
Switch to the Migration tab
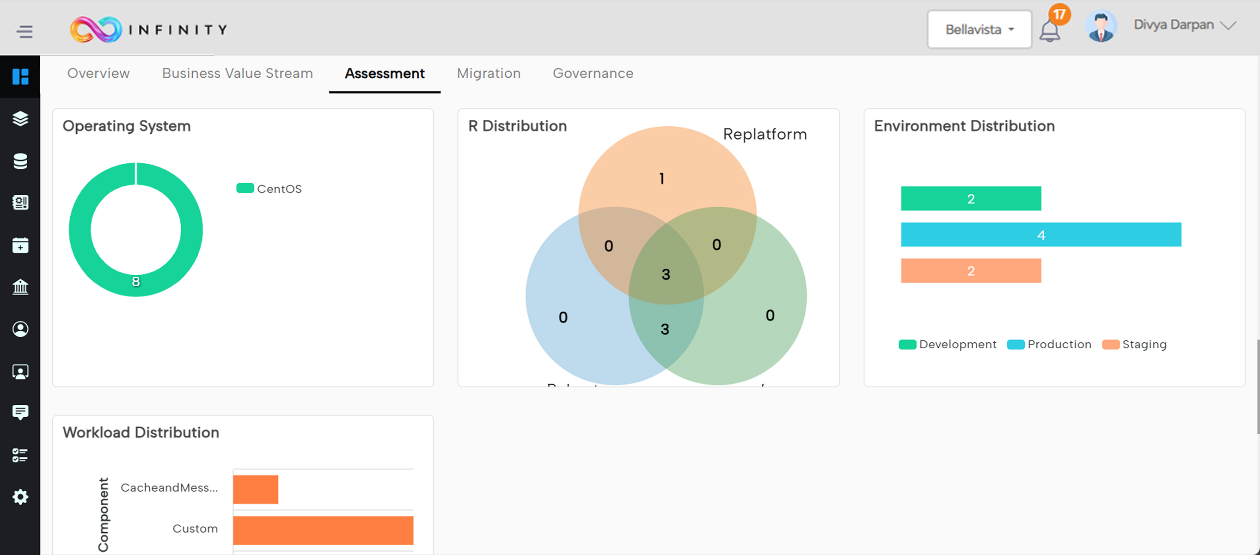coord(488,74)
